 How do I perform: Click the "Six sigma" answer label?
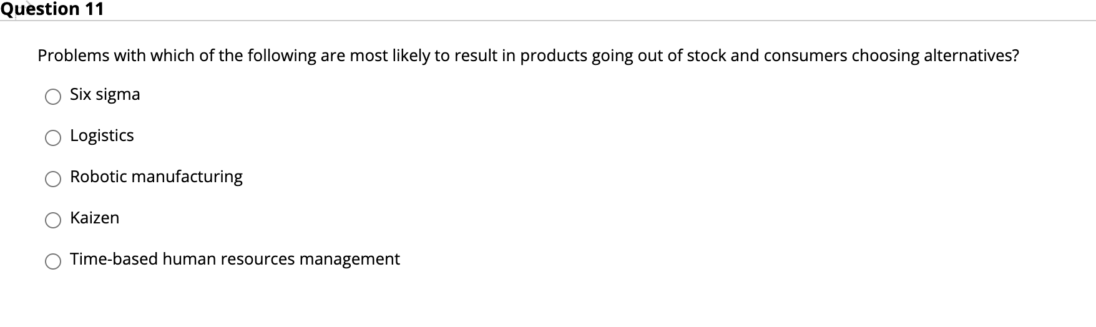click(x=105, y=94)
